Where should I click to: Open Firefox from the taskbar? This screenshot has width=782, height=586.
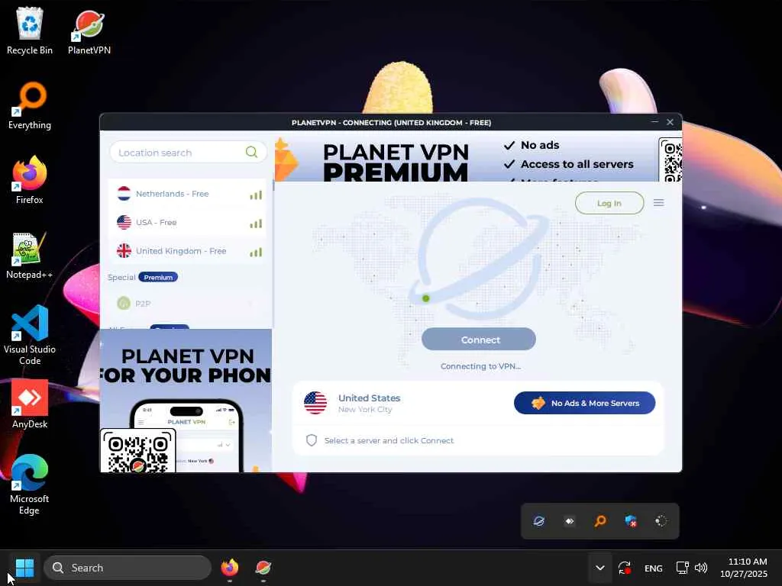click(x=229, y=568)
